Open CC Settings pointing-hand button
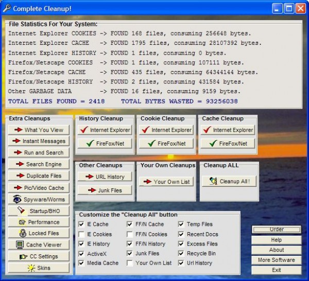This screenshot has height=281, width=309. (x=39, y=256)
